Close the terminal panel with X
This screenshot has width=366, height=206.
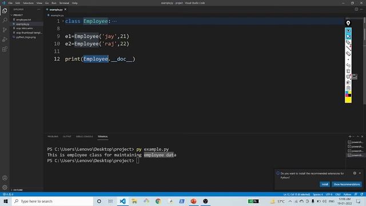[x=362, y=136]
